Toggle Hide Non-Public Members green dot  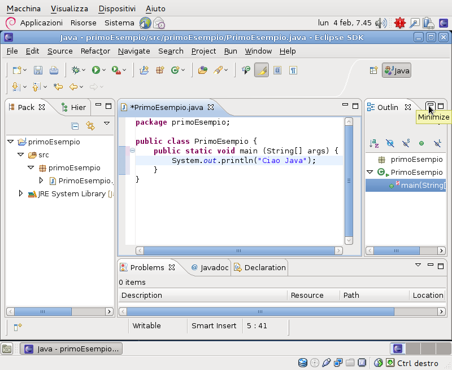421,143
